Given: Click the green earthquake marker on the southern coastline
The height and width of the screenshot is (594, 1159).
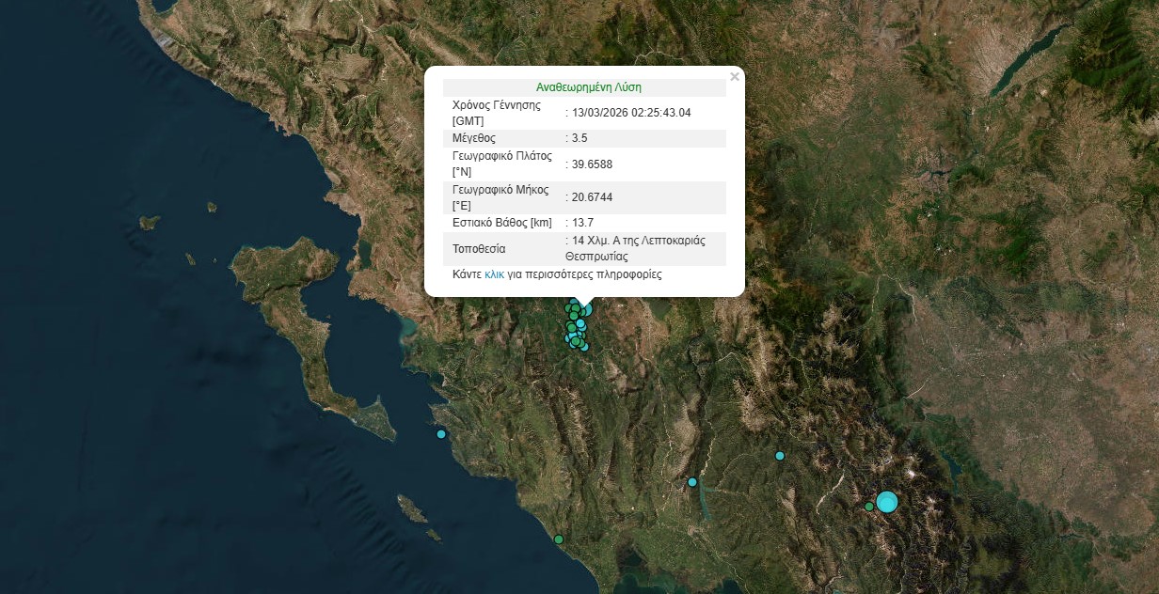Looking at the screenshot, I should click(559, 539).
